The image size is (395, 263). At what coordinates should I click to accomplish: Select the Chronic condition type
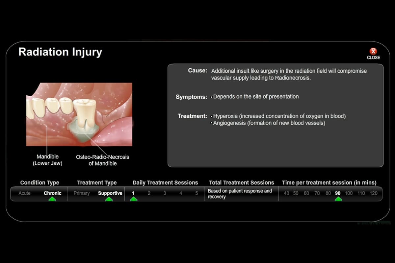tap(53, 193)
